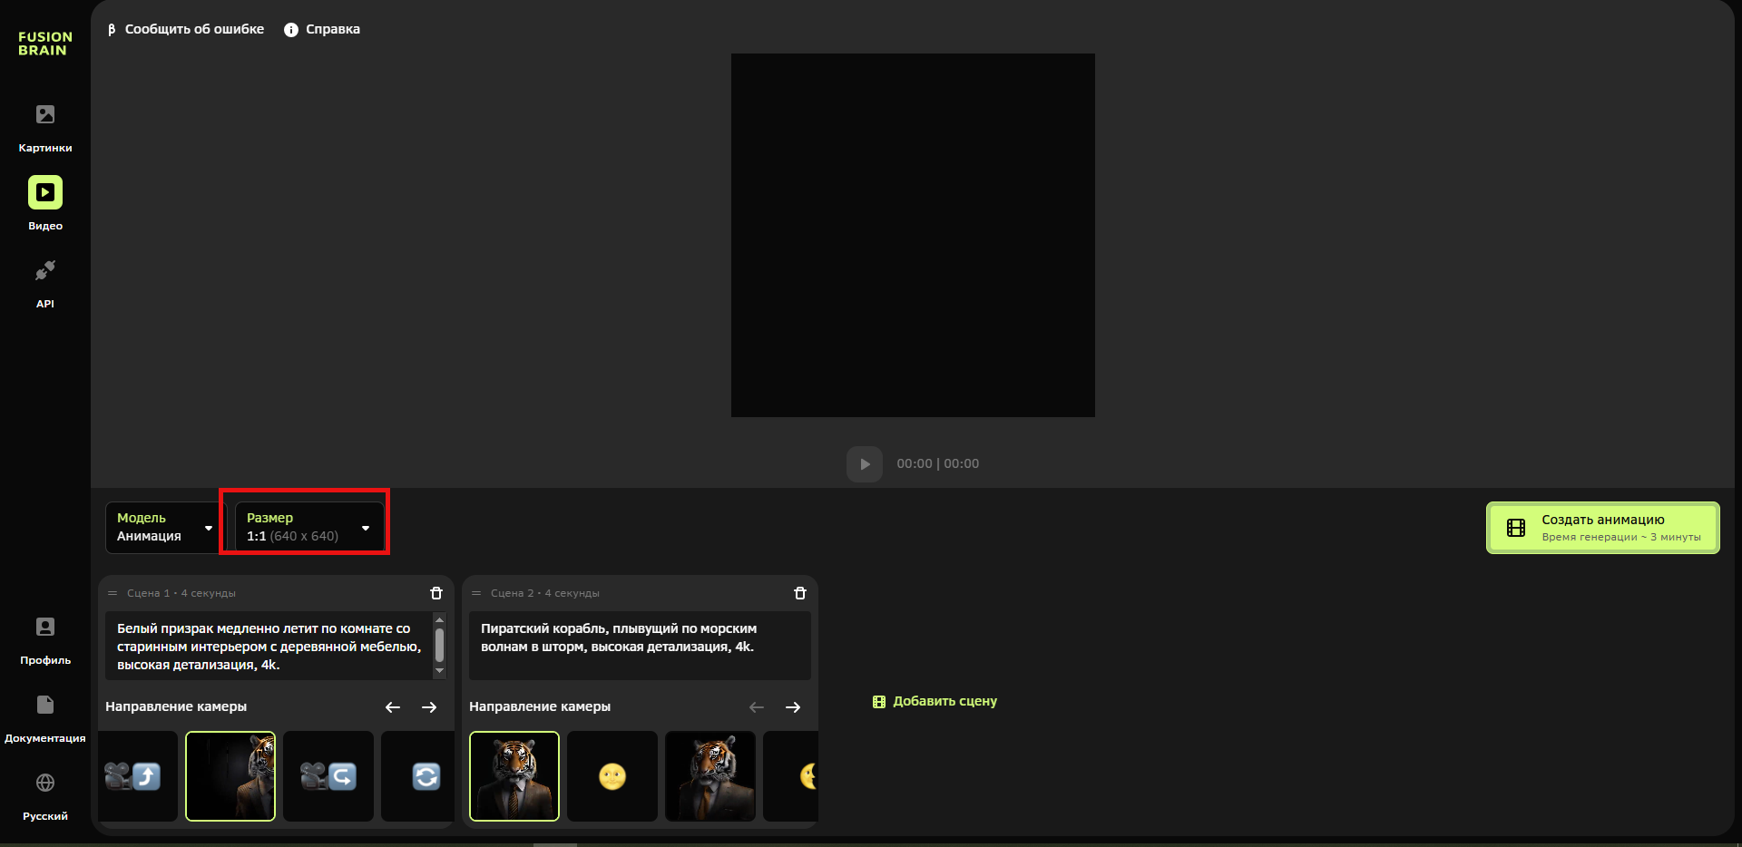The width and height of the screenshot is (1742, 847).
Task: Open the Справка help item
Action: point(322,29)
